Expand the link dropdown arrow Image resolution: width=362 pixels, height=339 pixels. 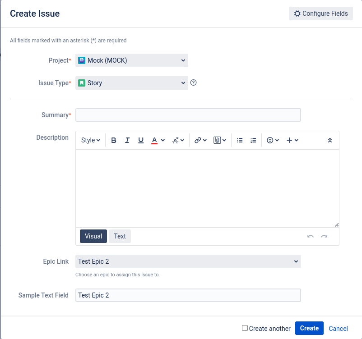coord(205,140)
